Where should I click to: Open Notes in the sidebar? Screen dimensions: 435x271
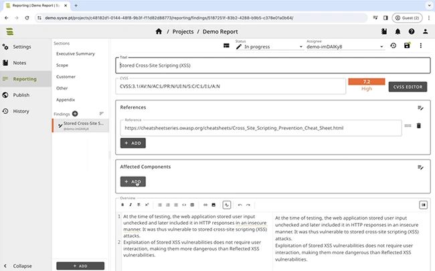[25, 63]
